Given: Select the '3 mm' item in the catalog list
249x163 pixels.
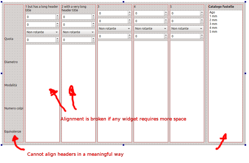Looking at the screenshot, I should tap(213, 24).
